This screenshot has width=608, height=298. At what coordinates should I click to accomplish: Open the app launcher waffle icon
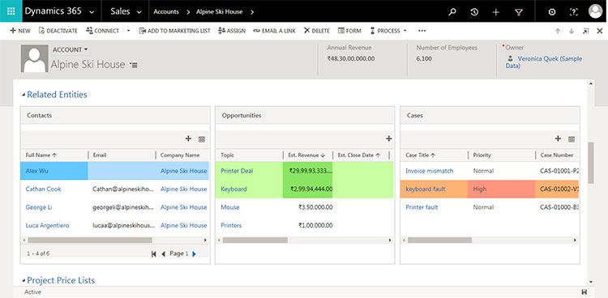[x=11, y=11]
